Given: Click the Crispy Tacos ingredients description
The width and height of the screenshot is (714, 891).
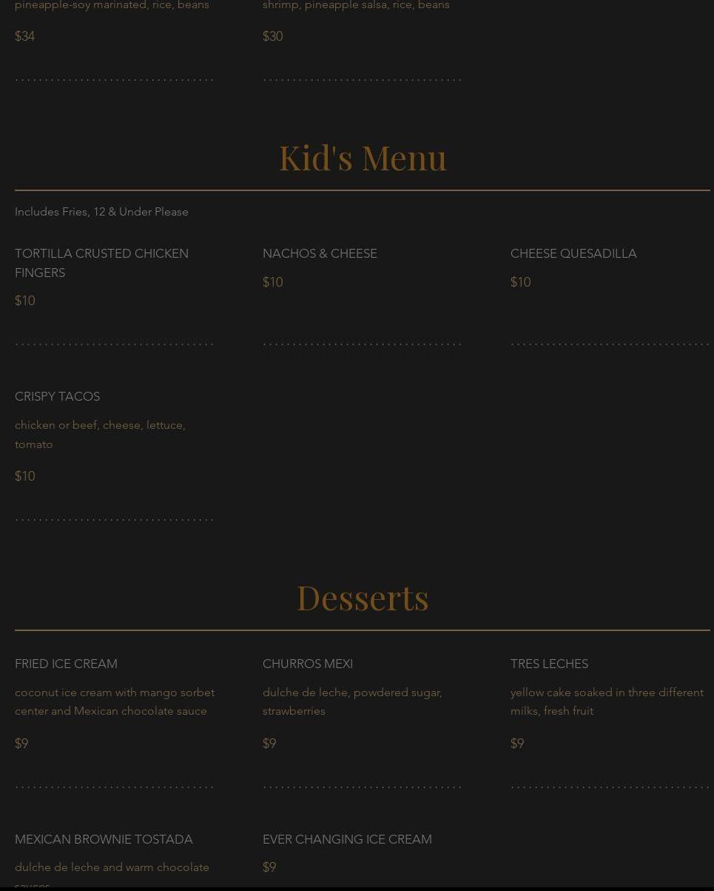Looking at the screenshot, I should tap(100, 435).
